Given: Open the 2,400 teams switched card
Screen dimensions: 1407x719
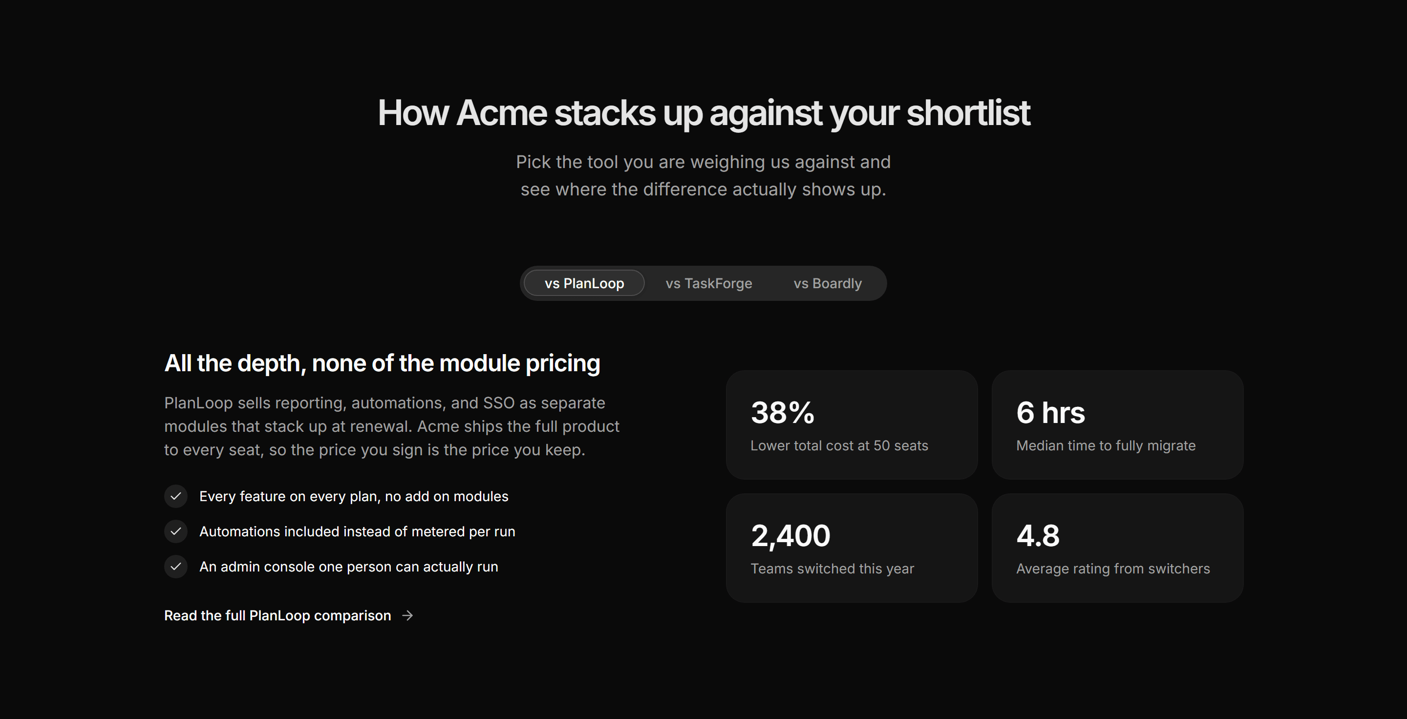Looking at the screenshot, I should [x=852, y=548].
